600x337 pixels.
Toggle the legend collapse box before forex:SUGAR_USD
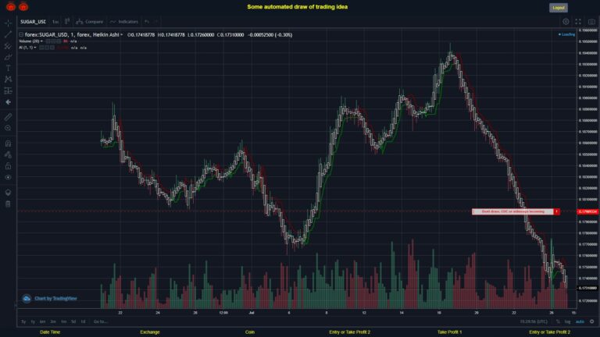coord(21,34)
